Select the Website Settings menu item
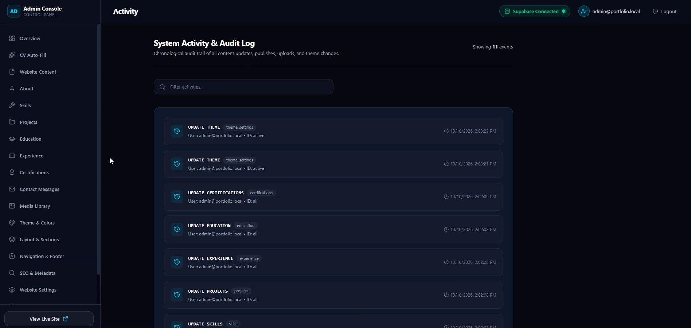This screenshot has width=691, height=328. click(49, 290)
